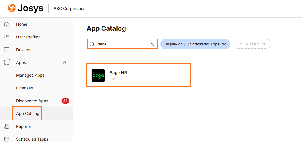Go to Managed Apps

tap(30, 75)
